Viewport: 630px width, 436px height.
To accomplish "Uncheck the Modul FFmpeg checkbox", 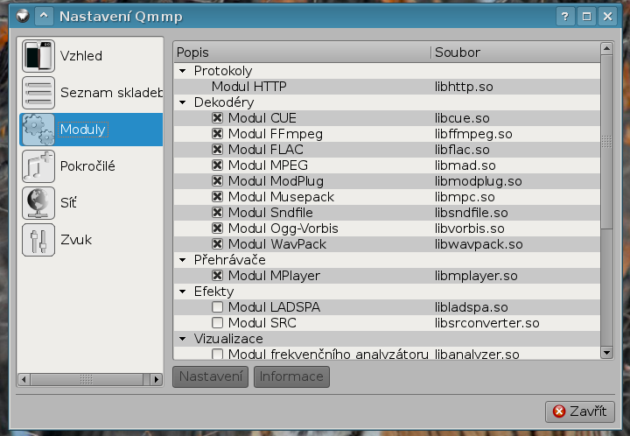I will [217, 133].
